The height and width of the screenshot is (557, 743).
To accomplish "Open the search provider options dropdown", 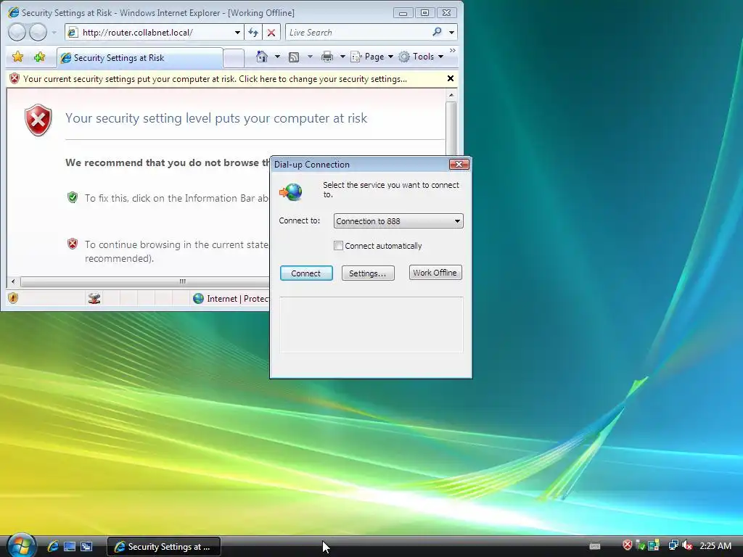I will pos(451,32).
